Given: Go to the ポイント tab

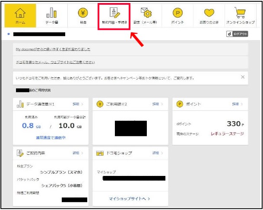Looking at the screenshot, I should click(177, 16).
